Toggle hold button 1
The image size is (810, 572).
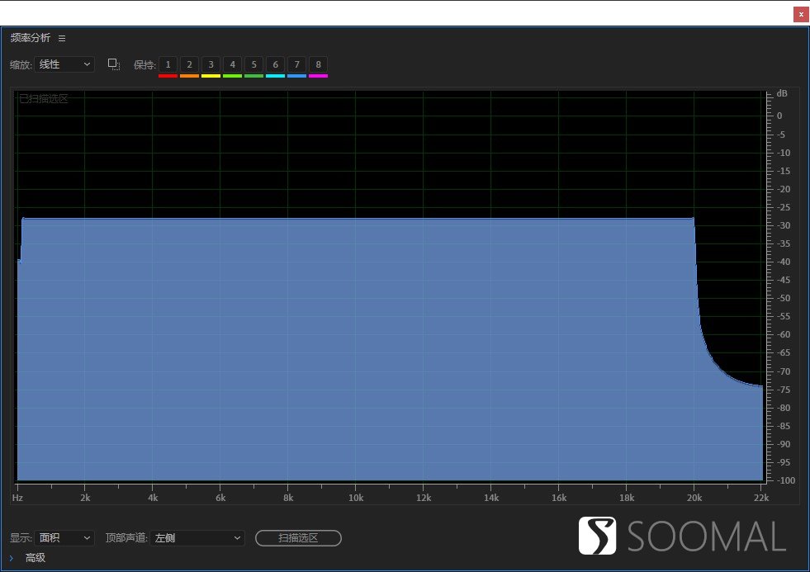coord(168,64)
